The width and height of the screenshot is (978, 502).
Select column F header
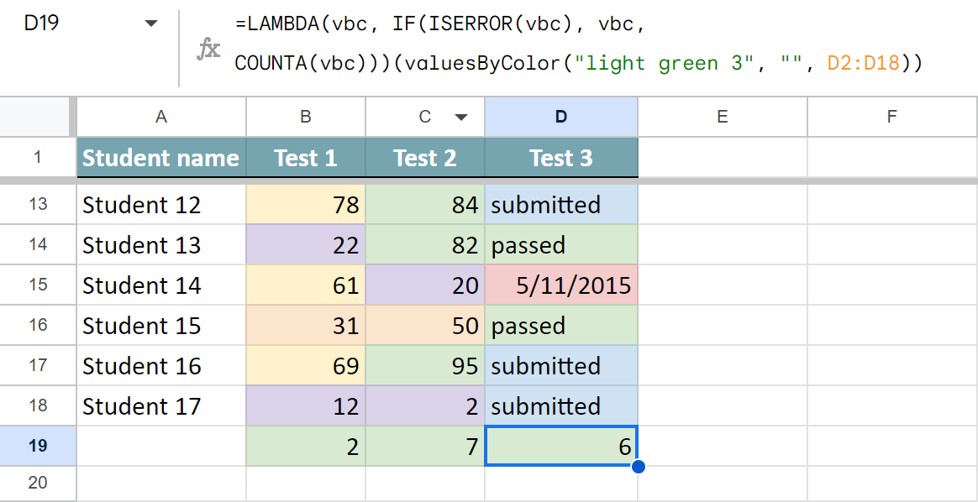891,118
